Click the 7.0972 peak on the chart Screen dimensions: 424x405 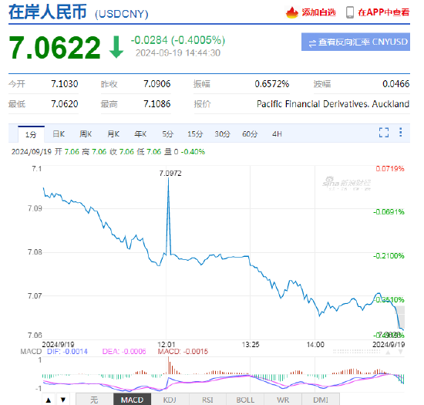(x=169, y=178)
